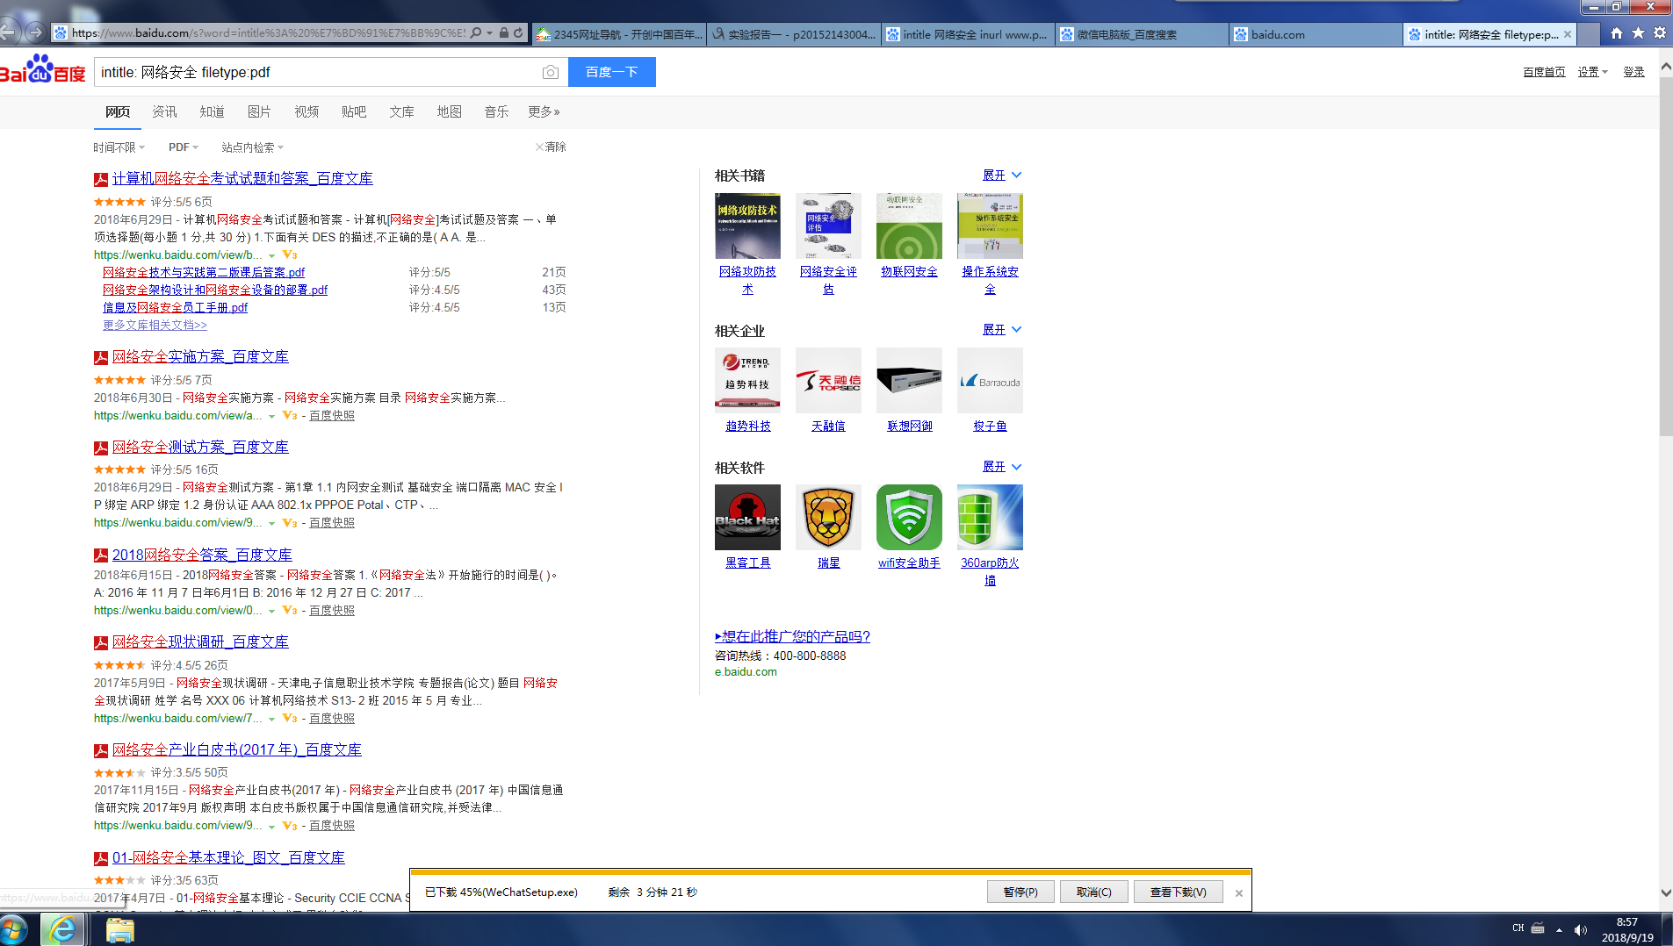
Task: Focus the Baidu search input field
Action: tap(318, 72)
